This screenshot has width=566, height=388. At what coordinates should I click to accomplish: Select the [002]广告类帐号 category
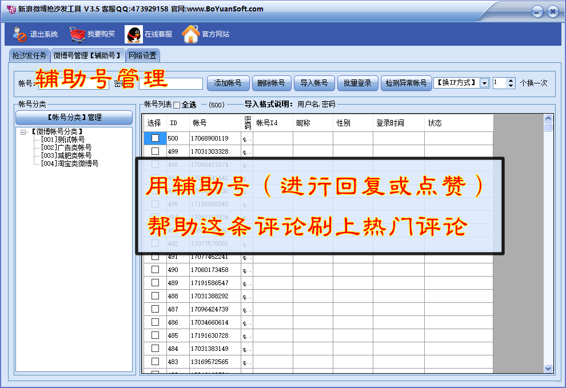(66, 147)
